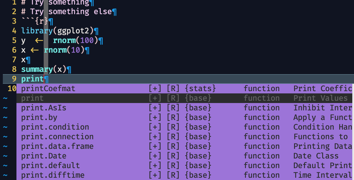Click 'Functions to' description text
The width and height of the screenshot is (354, 180).
click(321, 137)
